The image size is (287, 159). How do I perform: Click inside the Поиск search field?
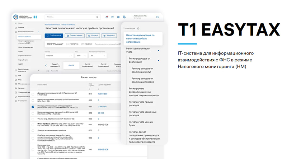pyautogui.click(x=73, y=17)
